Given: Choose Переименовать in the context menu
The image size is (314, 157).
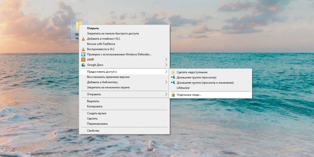Looking at the screenshot, I should pos(97,124).
